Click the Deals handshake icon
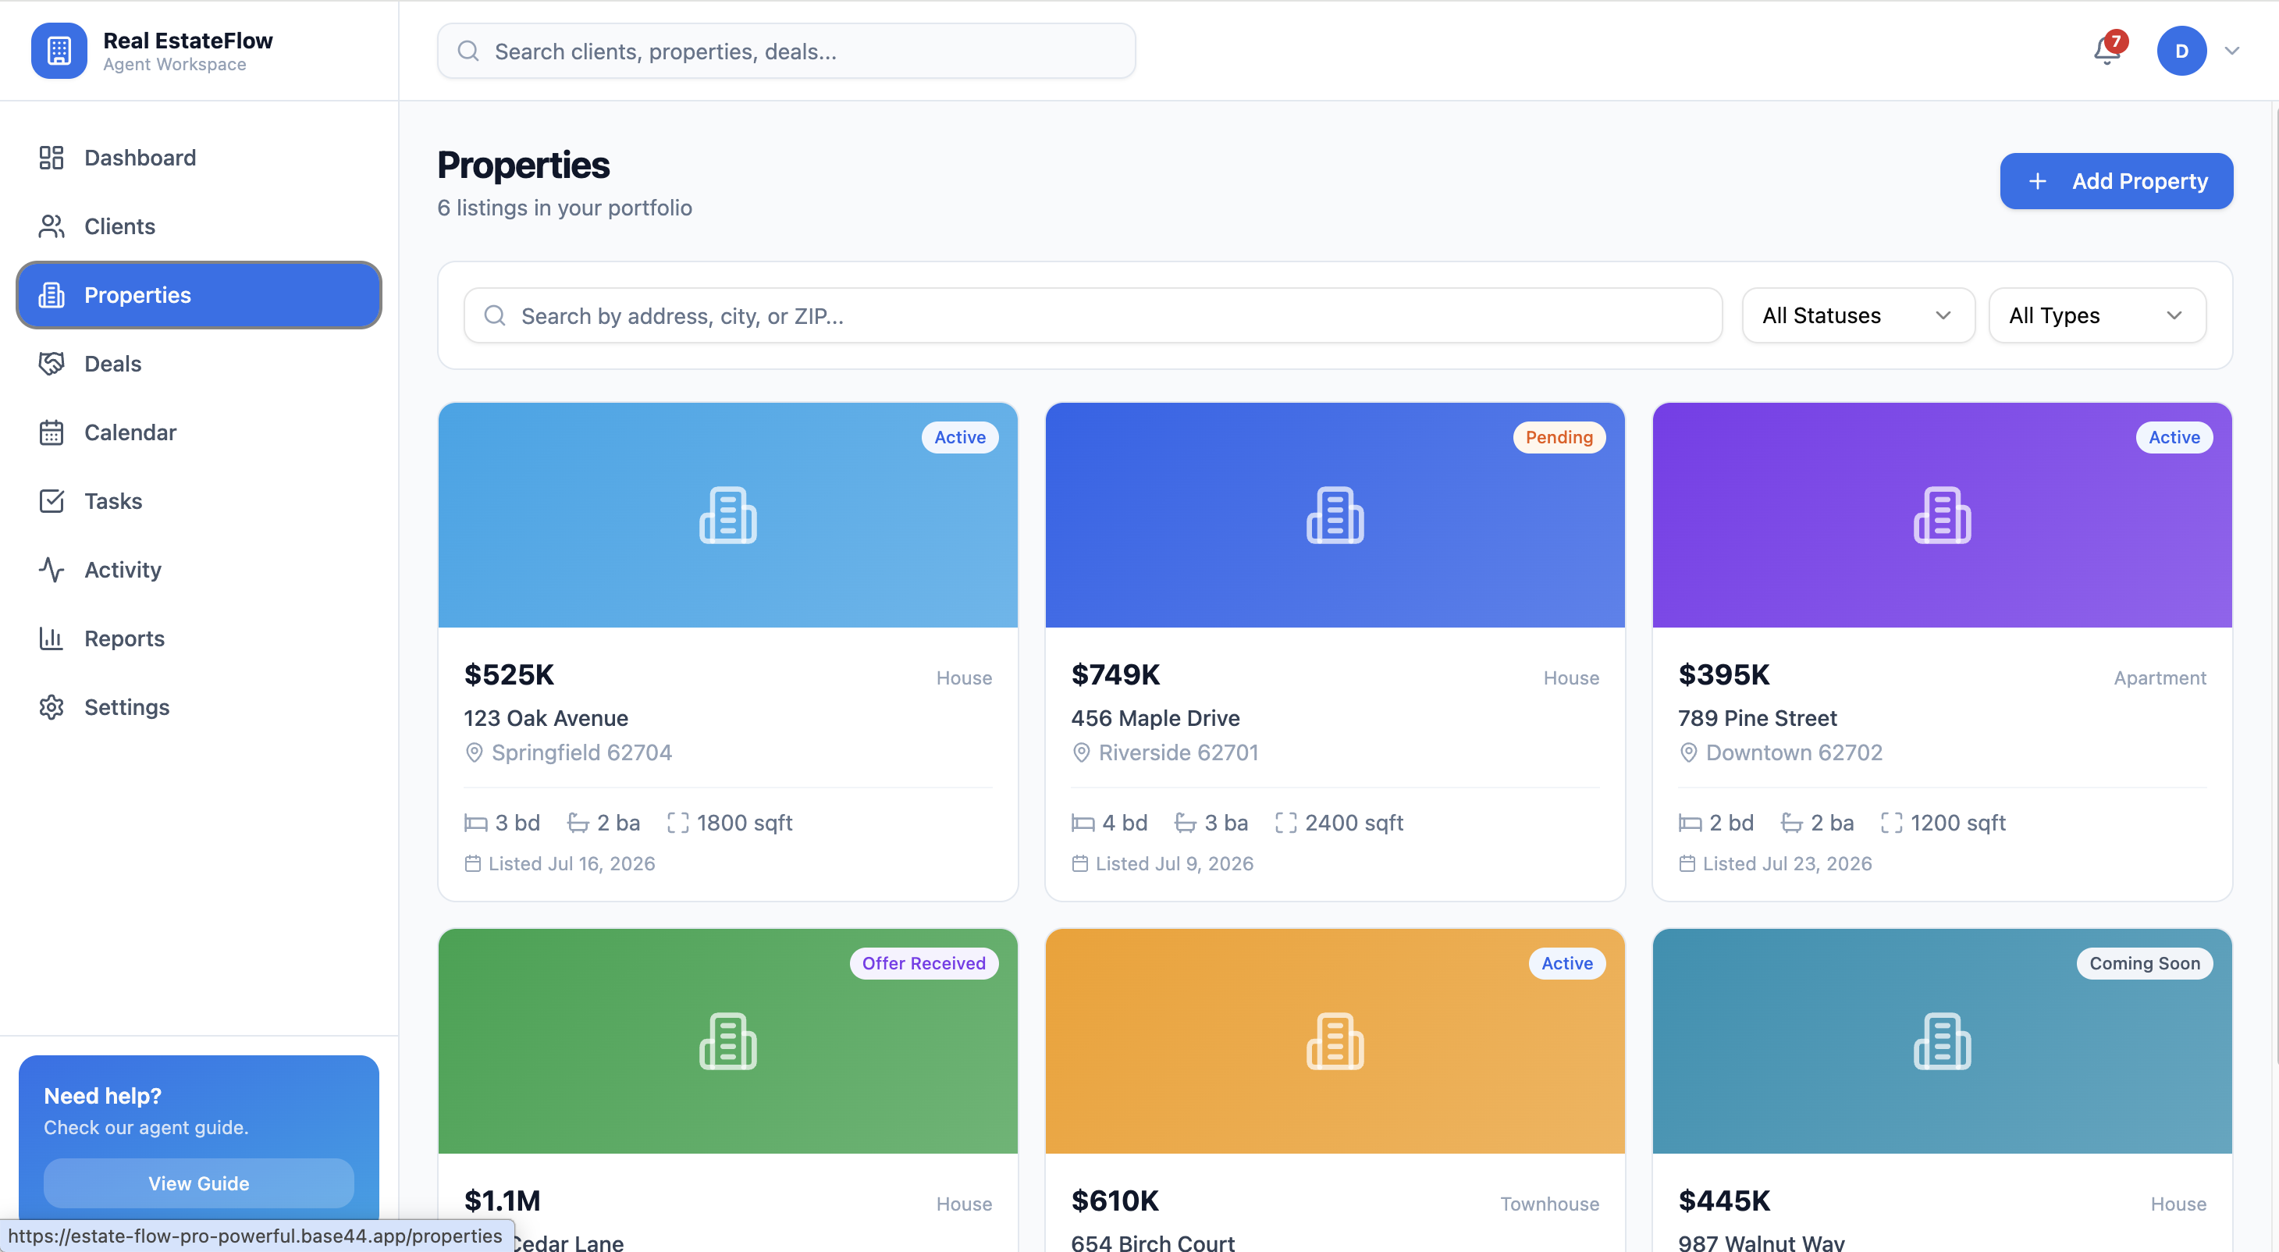The height and width of the screenshot is (1252, 2279). tap(52, 364)
